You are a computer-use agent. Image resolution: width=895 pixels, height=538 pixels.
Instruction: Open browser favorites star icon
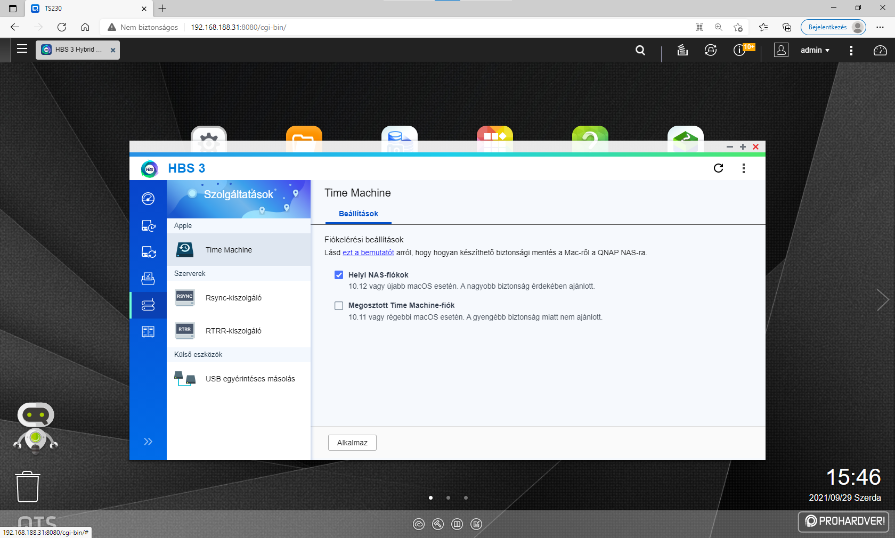pyautogui.click(x=763, y=27)
